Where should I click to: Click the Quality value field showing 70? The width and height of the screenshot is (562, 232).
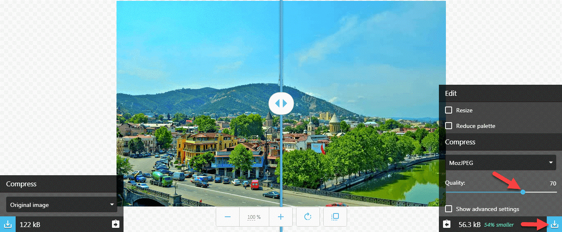click(553, 183)
